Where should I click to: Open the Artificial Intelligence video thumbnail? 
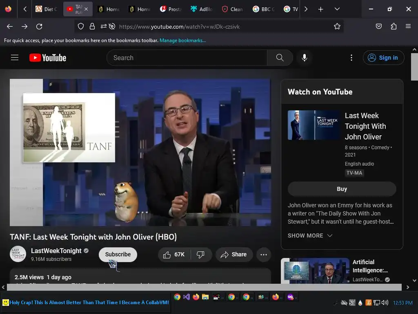pyautogui.click(x=316, y=271)
